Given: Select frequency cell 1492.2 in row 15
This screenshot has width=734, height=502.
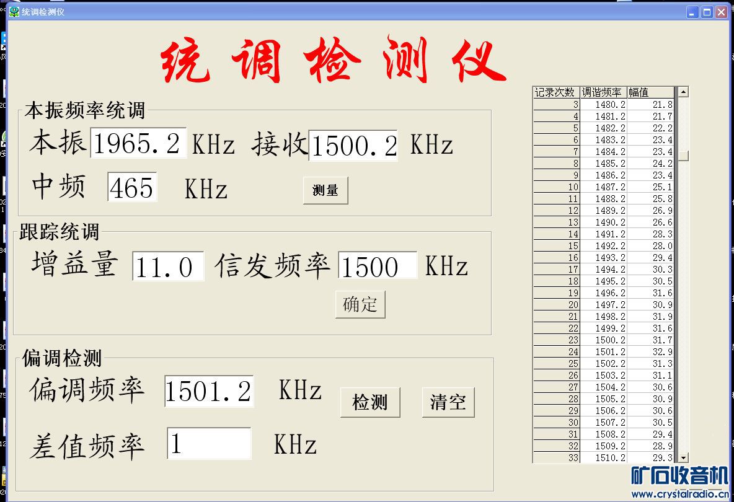Looking at the screenshot, I should pos(603,245).
